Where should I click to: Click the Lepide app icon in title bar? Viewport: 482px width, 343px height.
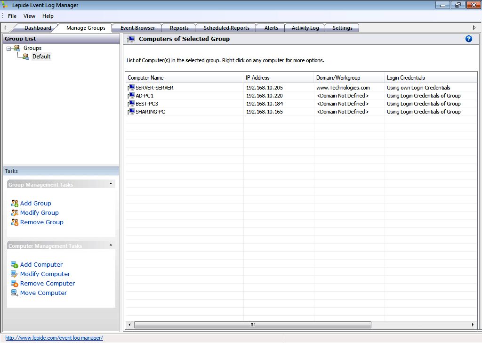[x=5, y=5]
